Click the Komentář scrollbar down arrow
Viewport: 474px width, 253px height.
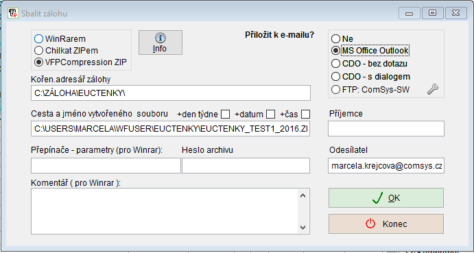coord(303,228)
